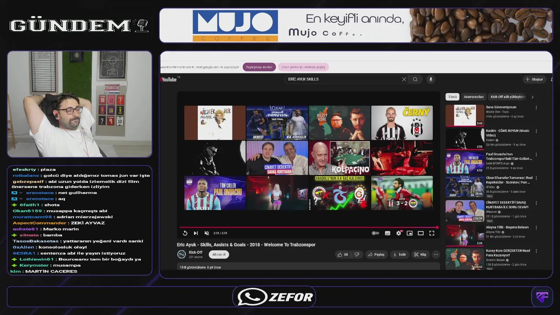Image resolution: width=560 pixels, height=315 pixels.
Task: Replay the finished video
Action: point(185,233)
